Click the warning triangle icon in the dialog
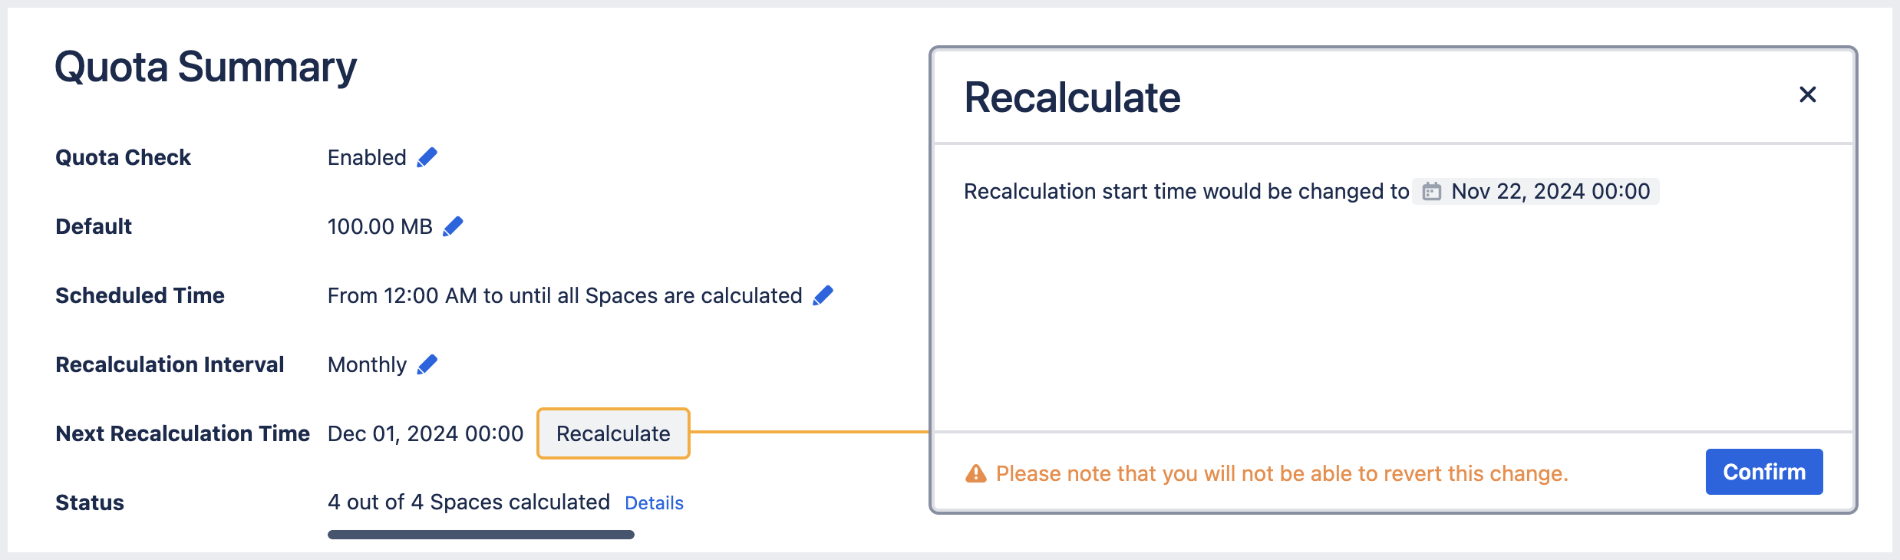This screenshot has width=1900, height=560. click(975, 473)
